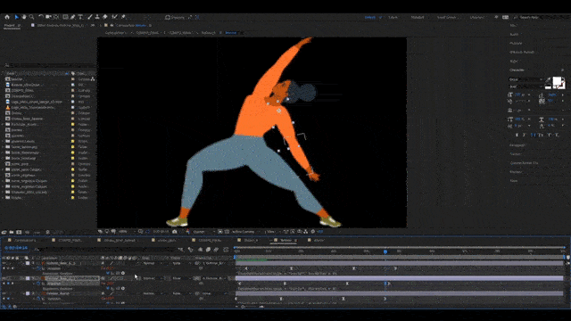571x321 pixels.
Task: Toggle the Snapping checkbox in toolbar
Action: 168,17
